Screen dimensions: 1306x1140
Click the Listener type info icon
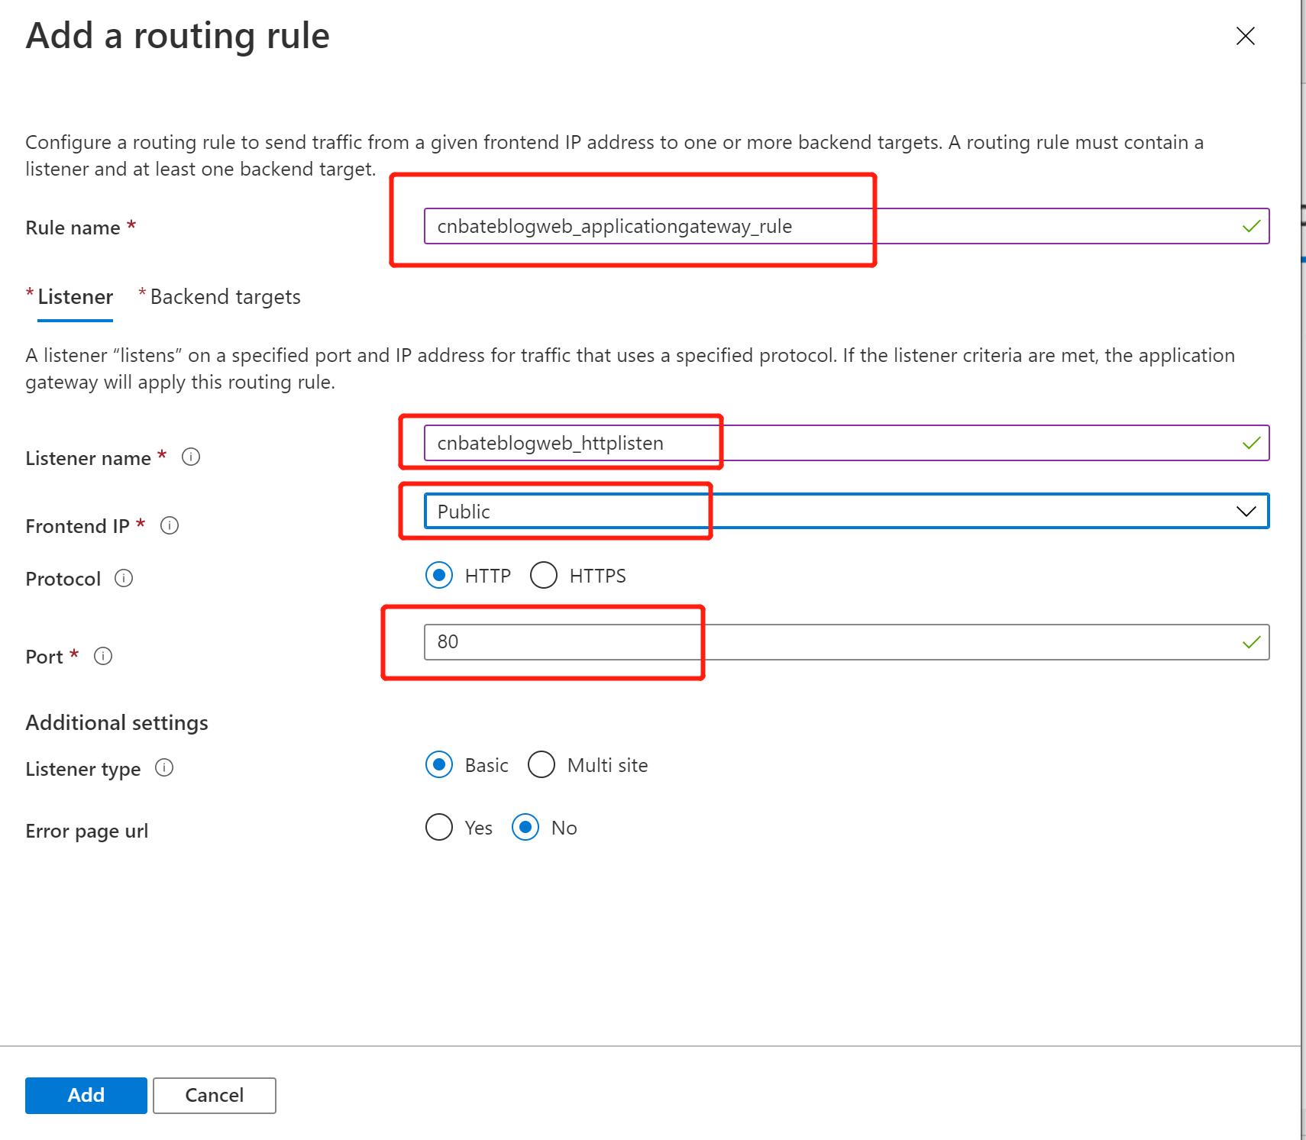(163, 768)
